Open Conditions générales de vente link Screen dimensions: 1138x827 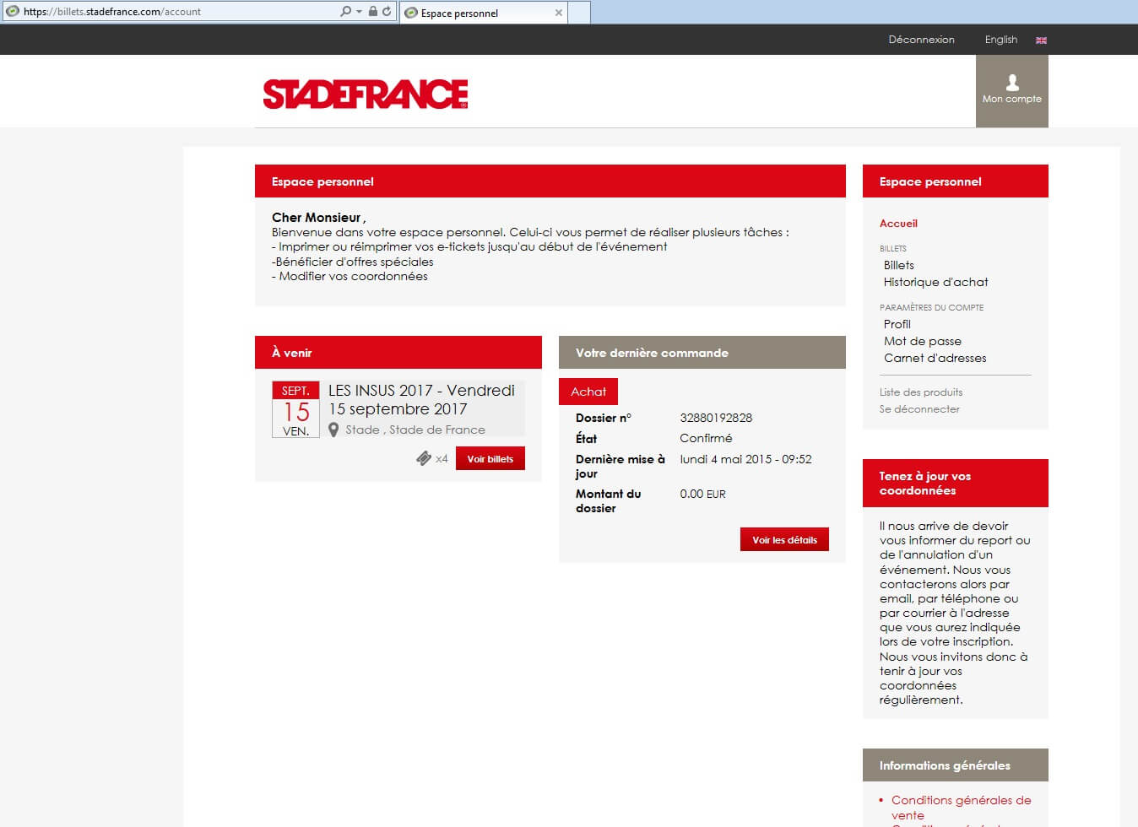point(961,808)
